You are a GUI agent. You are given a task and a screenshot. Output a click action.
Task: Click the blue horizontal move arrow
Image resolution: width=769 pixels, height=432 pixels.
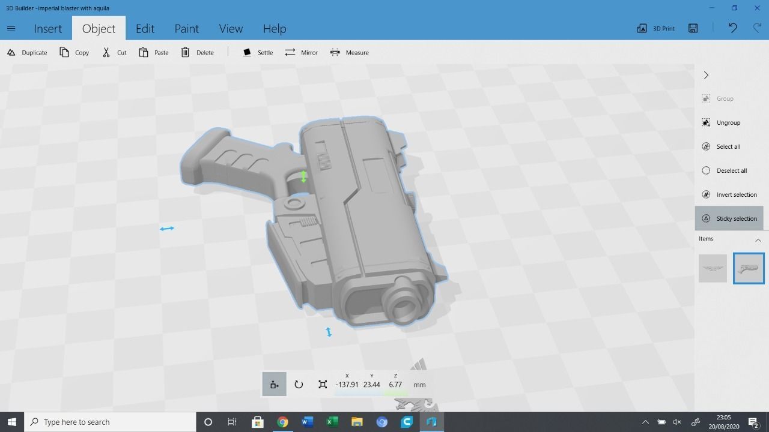point(167,228)
